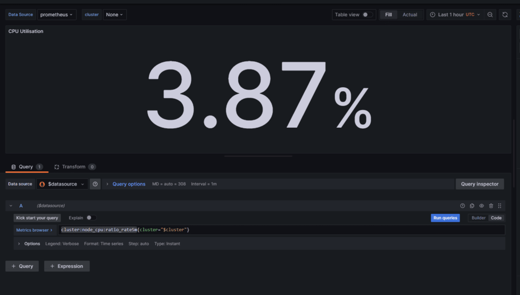Viewport: 520px width, 295px height.
Task: Click Run queries
Action: tap(445, 218)
